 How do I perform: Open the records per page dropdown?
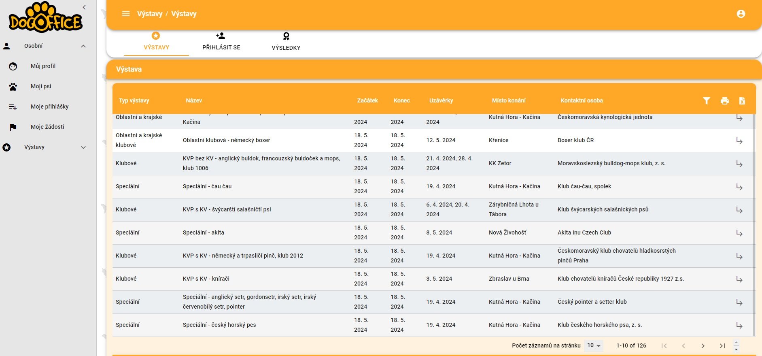pyautogui.click(x=594, y=345)
